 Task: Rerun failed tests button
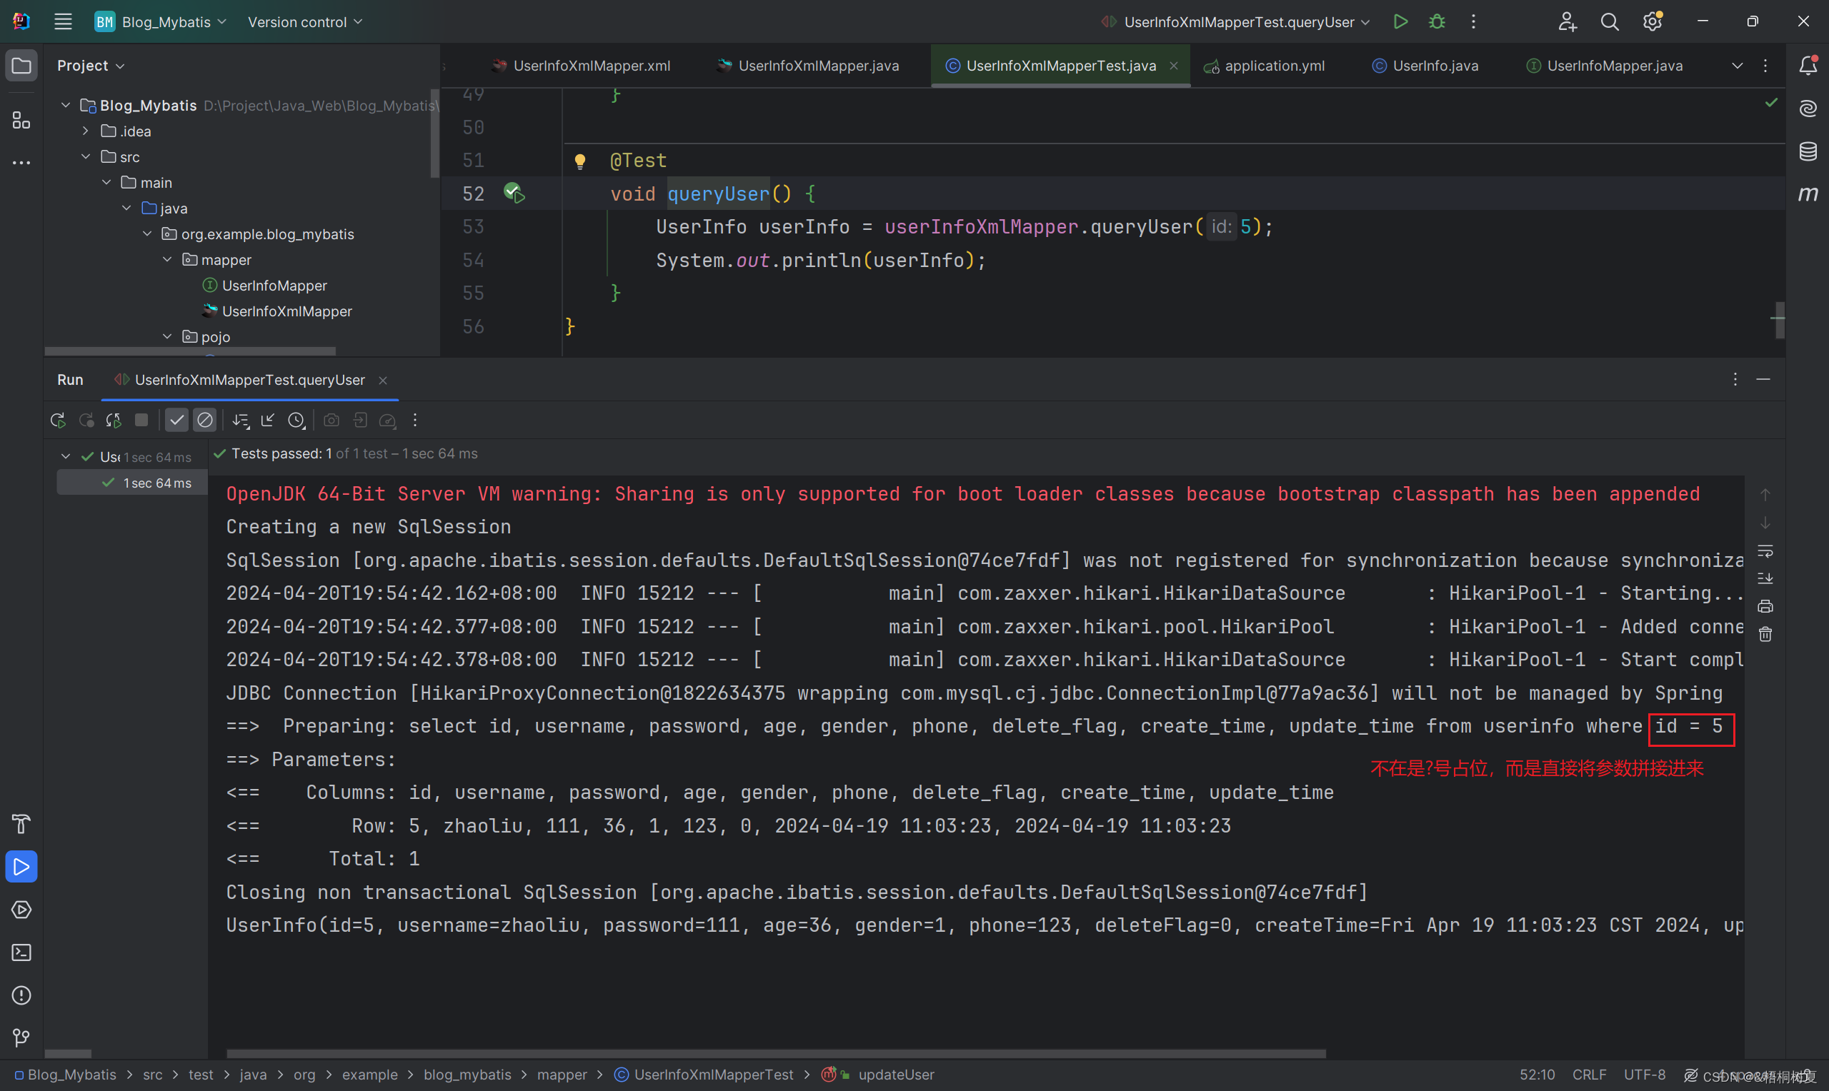[86, 420]
